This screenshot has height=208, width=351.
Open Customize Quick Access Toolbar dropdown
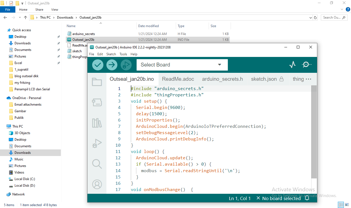[22, 3]
